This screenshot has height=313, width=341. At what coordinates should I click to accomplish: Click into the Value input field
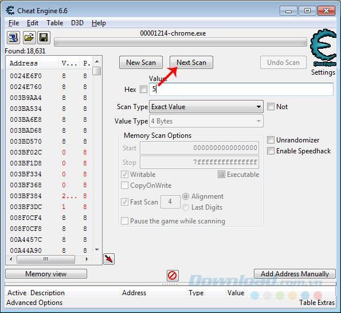tap(241, 89)
